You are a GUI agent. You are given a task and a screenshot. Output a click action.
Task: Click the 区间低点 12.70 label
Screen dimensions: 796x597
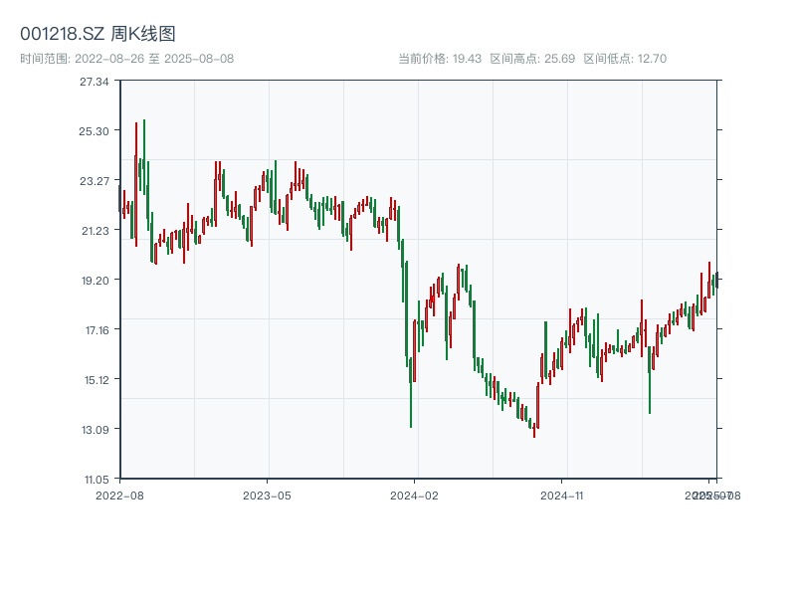(x=625, y=59)
